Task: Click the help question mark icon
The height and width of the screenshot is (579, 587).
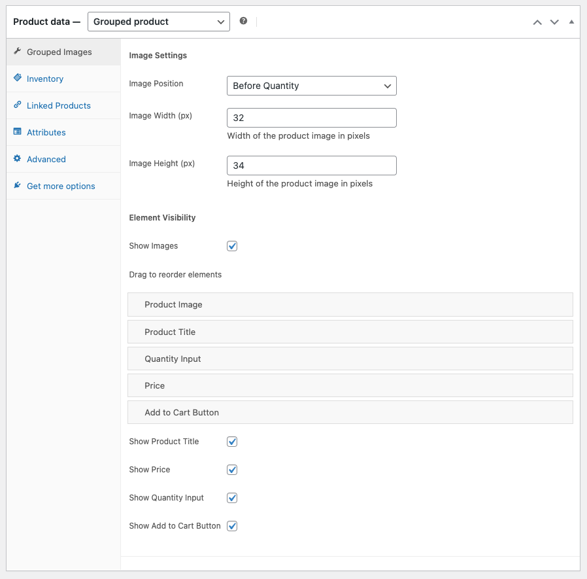Action: tap(243, 21)
